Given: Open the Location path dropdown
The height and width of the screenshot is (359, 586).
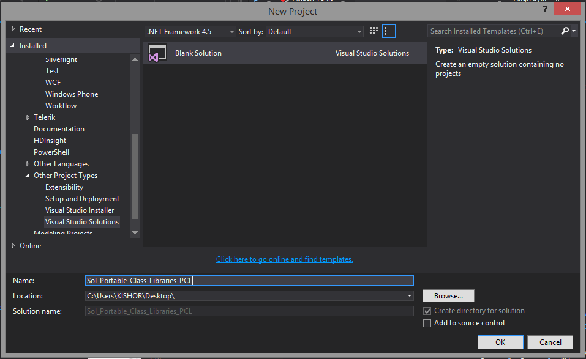Looking at the screenshot, I should coord(410,296).
